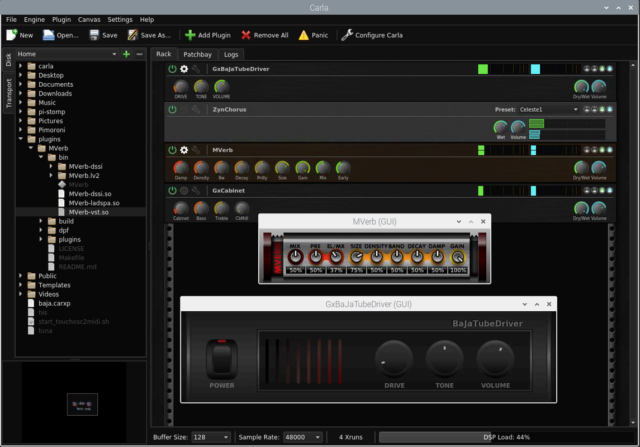
Task: Expand the build folder
Action: tap(41, 221)
